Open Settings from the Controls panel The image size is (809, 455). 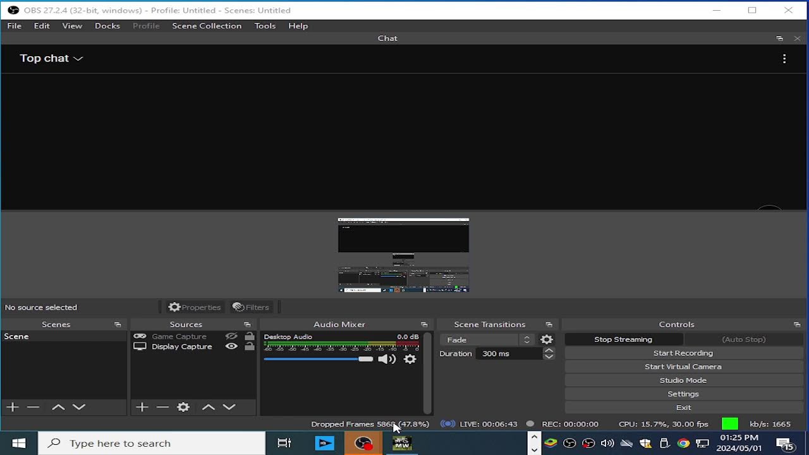point(683,394)
